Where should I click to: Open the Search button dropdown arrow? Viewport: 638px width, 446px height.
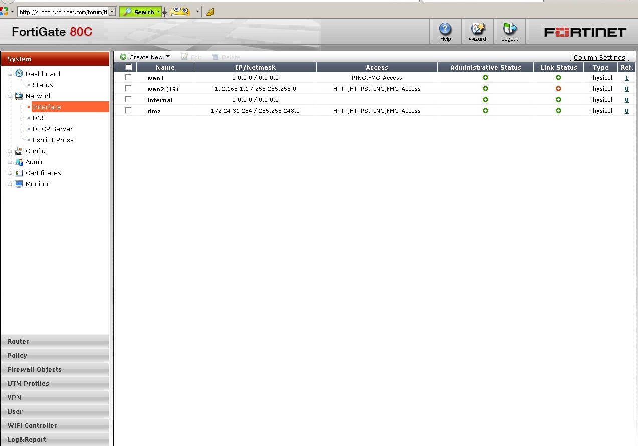(x=159, y=12)
